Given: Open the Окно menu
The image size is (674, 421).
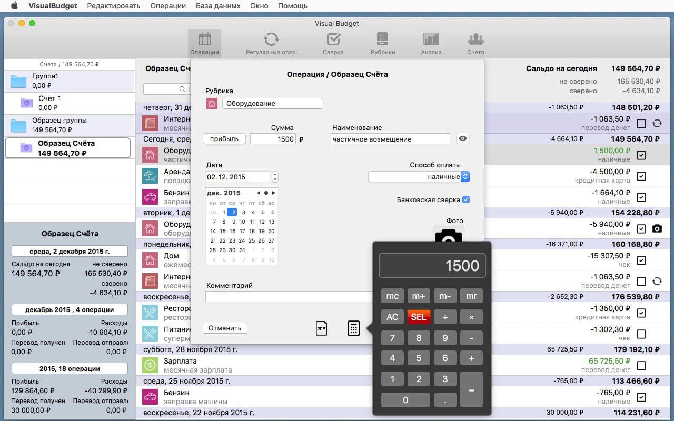Looking at the screenshot, I should [x=259, y=6].
